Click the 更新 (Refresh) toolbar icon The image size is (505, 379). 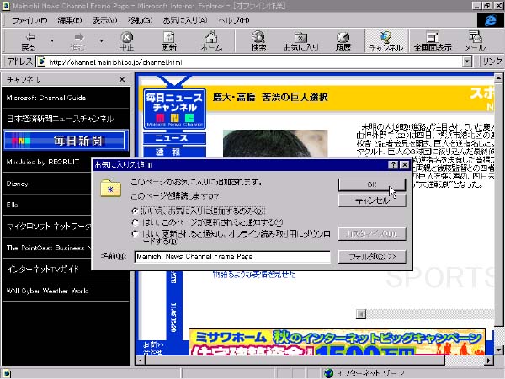pos(169,41)
